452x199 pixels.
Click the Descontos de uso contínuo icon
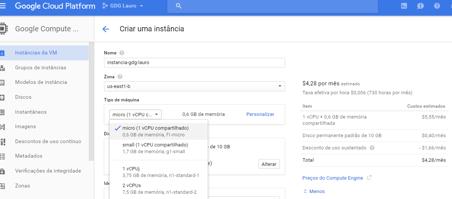click(x=2, y=142)
